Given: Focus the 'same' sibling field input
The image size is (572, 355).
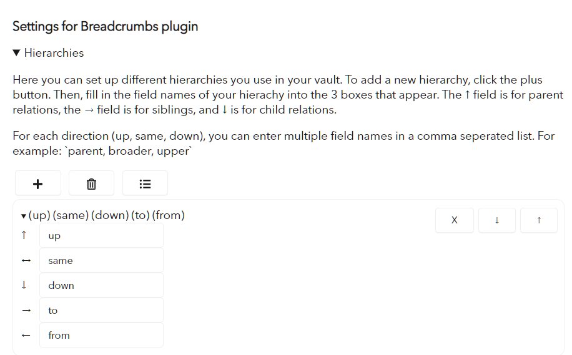Looking at the screenshot, I should [x=101, y=260].
